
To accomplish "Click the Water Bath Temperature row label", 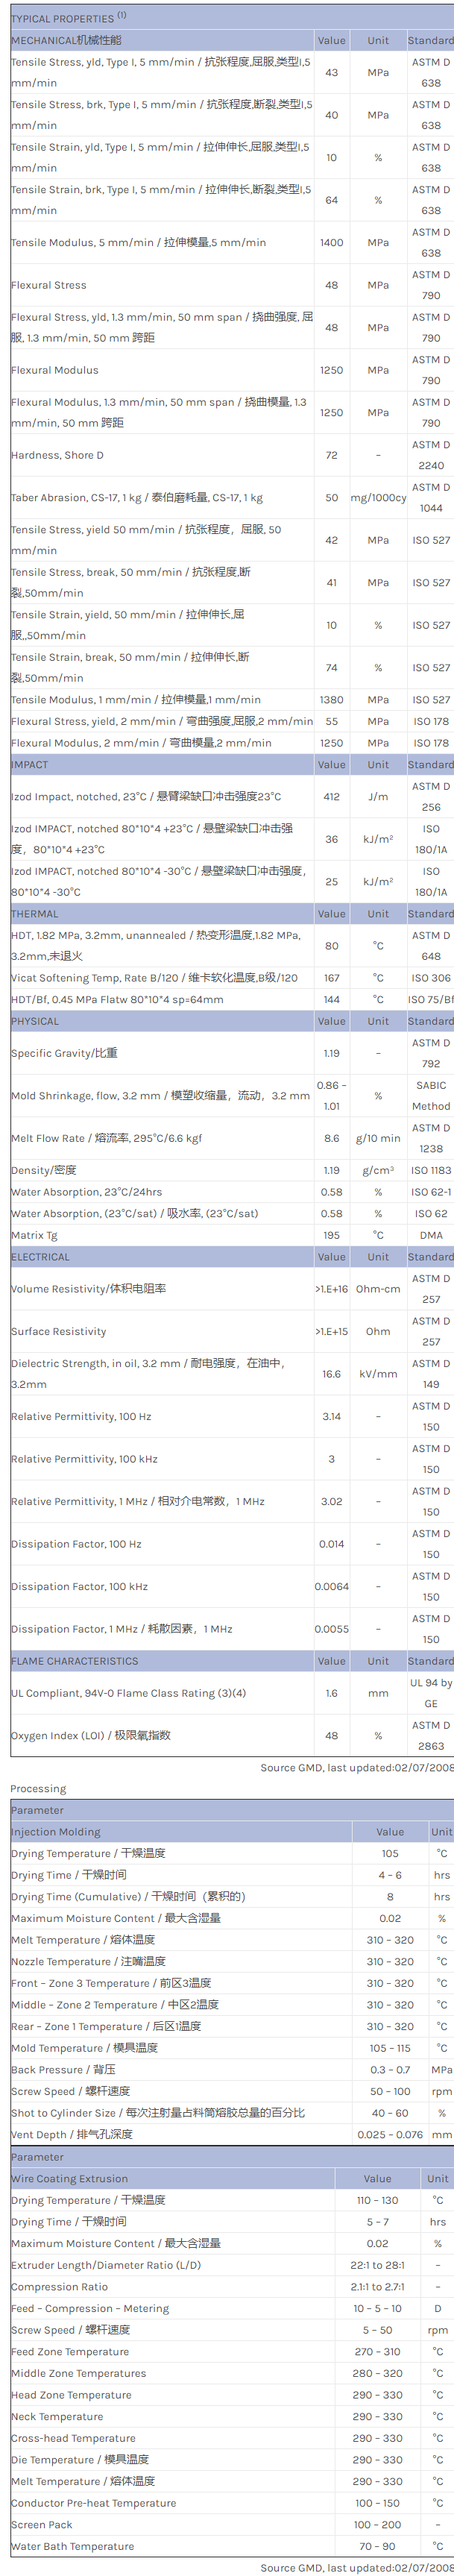I will point(72,2546).
